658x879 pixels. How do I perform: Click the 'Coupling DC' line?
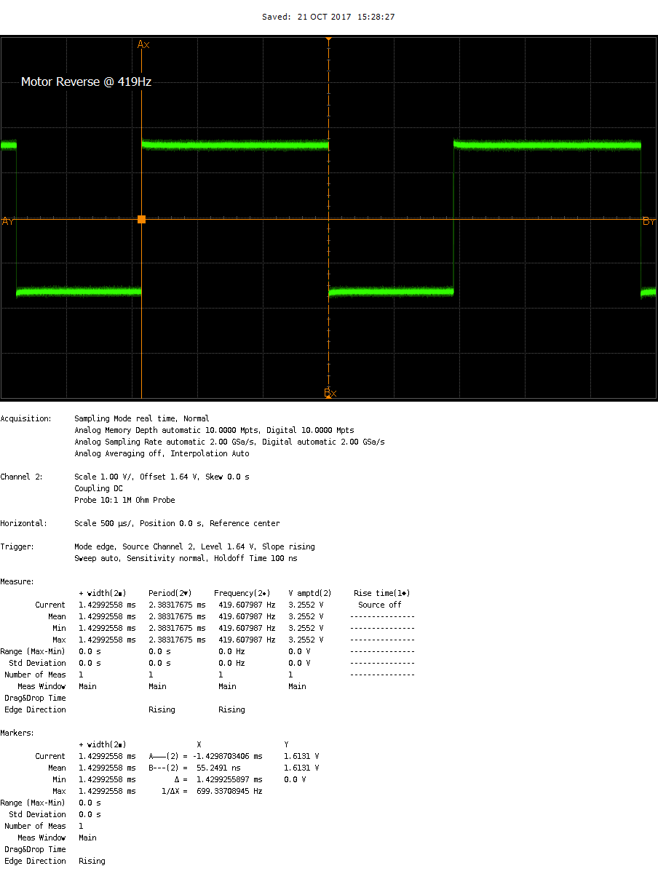[x=98, y=488]
